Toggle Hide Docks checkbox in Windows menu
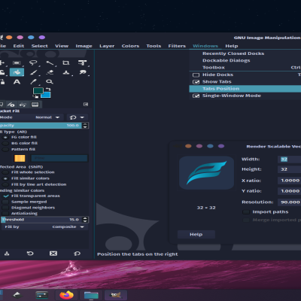 click(x=196, y=74)
